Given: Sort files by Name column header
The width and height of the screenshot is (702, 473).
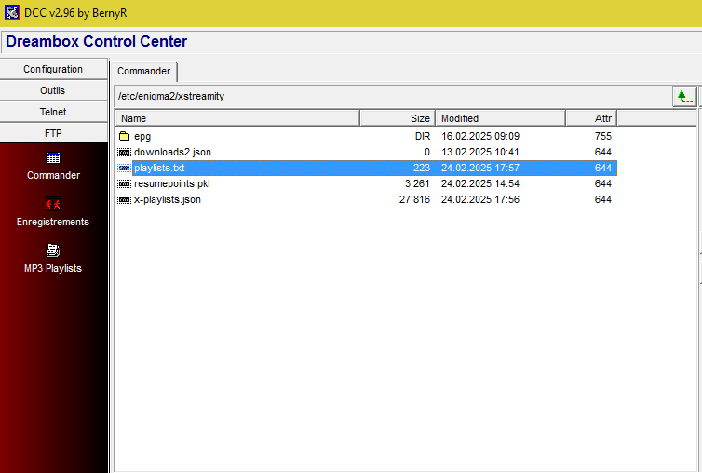Looking at the screenshot, I should [x=237, y=118].
